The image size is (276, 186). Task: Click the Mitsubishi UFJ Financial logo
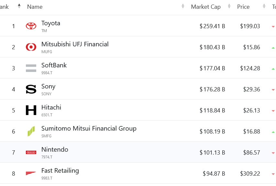tap(31, 47)
